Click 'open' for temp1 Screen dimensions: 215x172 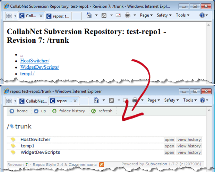(169, 146)
